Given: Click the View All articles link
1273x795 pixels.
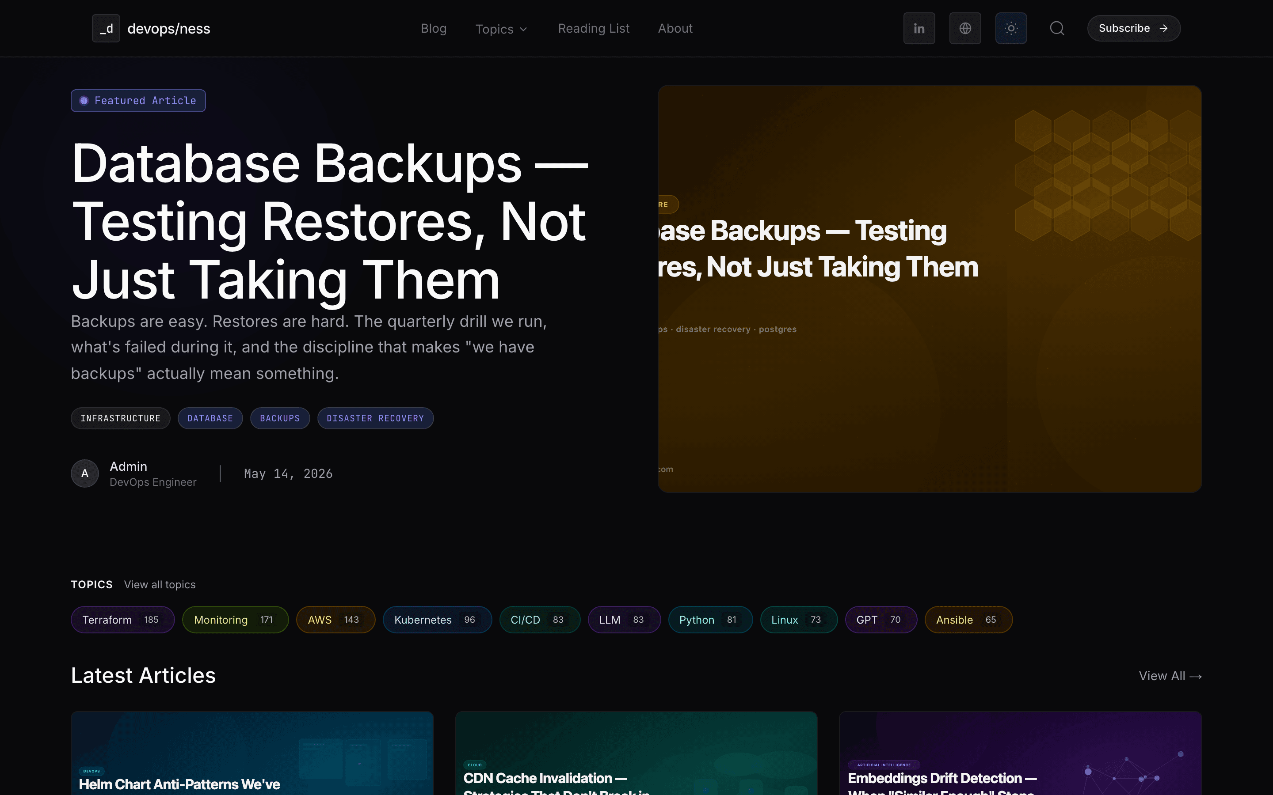Looking at the screenshot, I should point(1170,676).
